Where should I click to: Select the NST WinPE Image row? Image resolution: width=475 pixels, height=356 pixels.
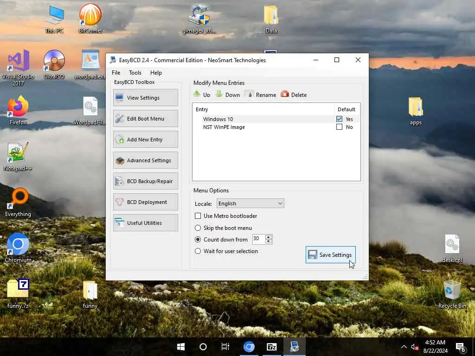click(x=276, y=127)
